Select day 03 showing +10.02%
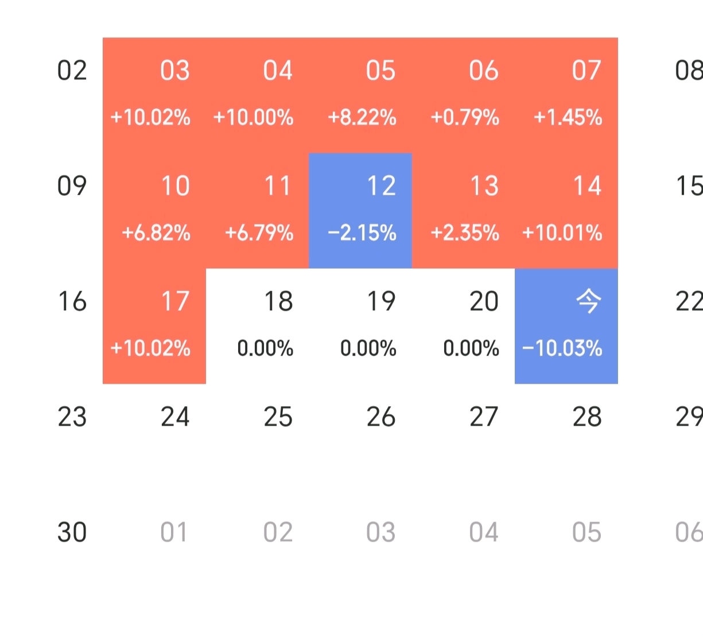The height and width of the screenshot is (637, 703). [x=154, y=95]
